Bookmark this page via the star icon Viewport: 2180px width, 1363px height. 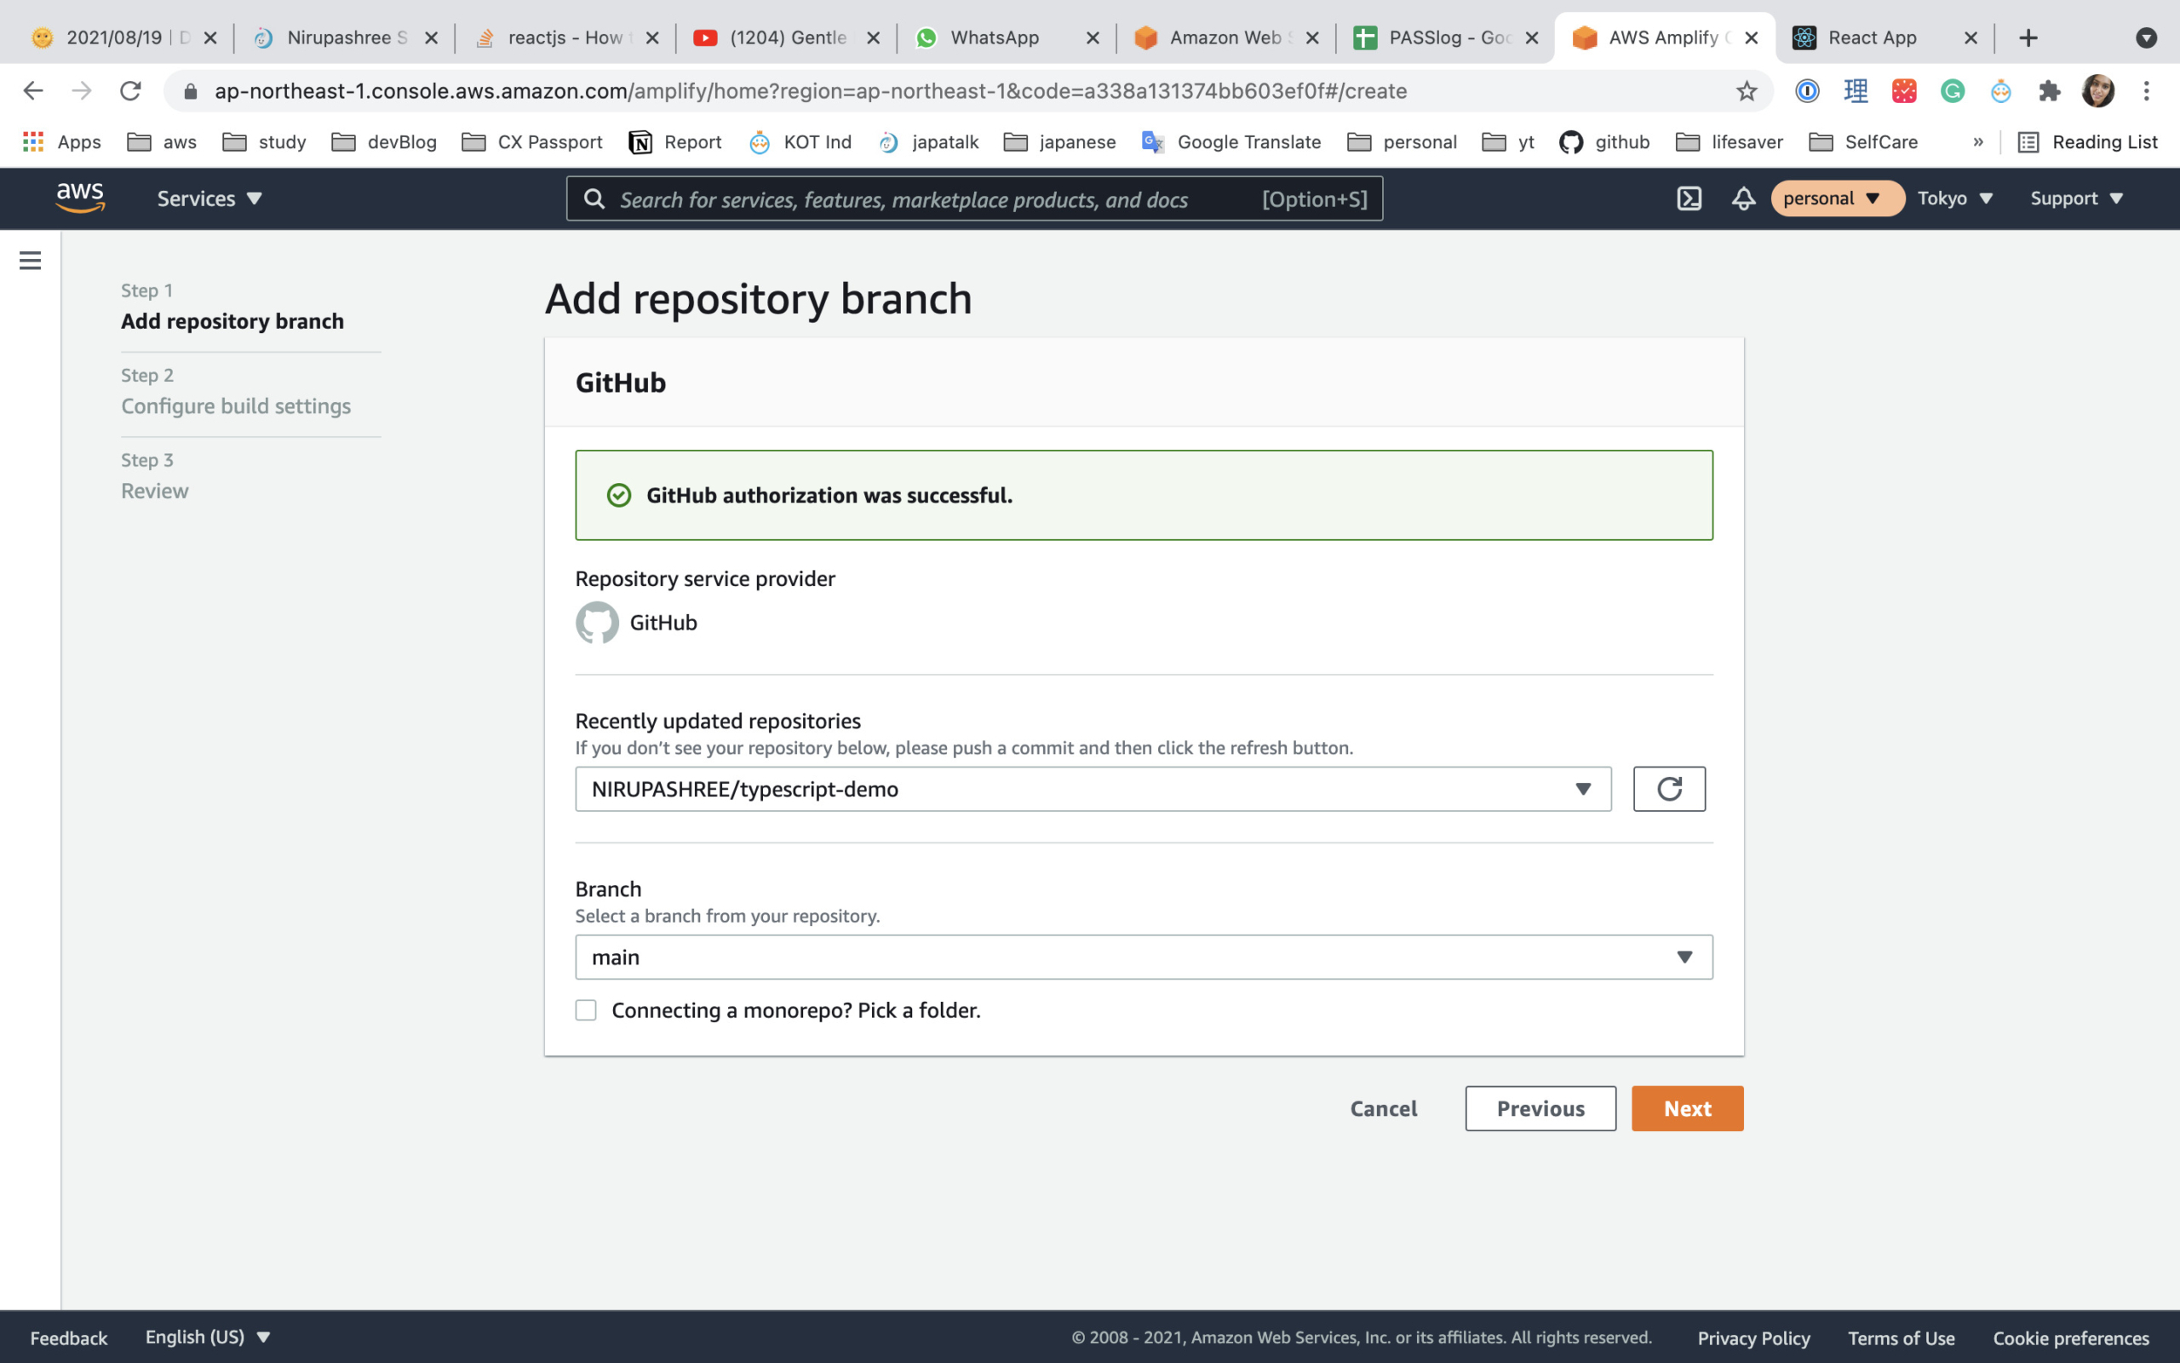[1746, 90]
